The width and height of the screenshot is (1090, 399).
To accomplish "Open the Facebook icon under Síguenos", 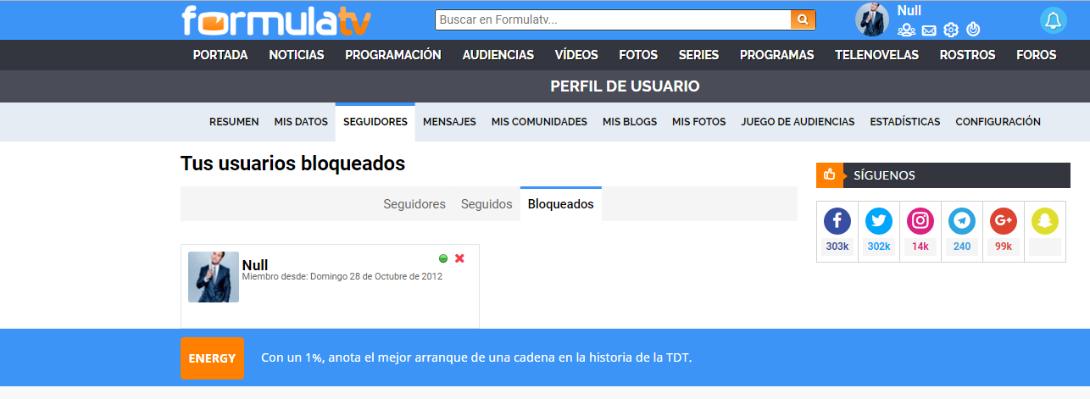I will tap(837, 221).
